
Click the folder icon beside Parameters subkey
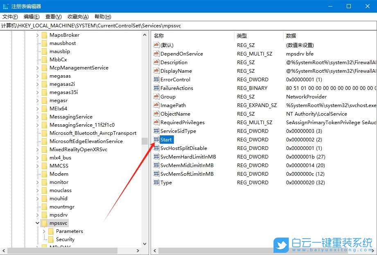coord(51,231)
